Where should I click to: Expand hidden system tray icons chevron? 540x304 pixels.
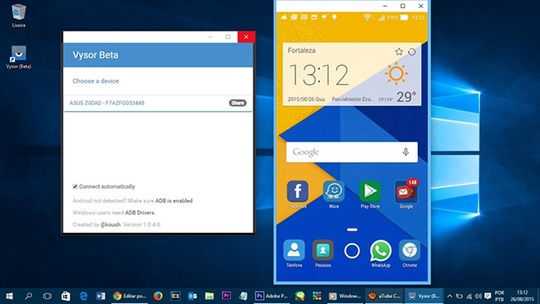tap(449, 296)
